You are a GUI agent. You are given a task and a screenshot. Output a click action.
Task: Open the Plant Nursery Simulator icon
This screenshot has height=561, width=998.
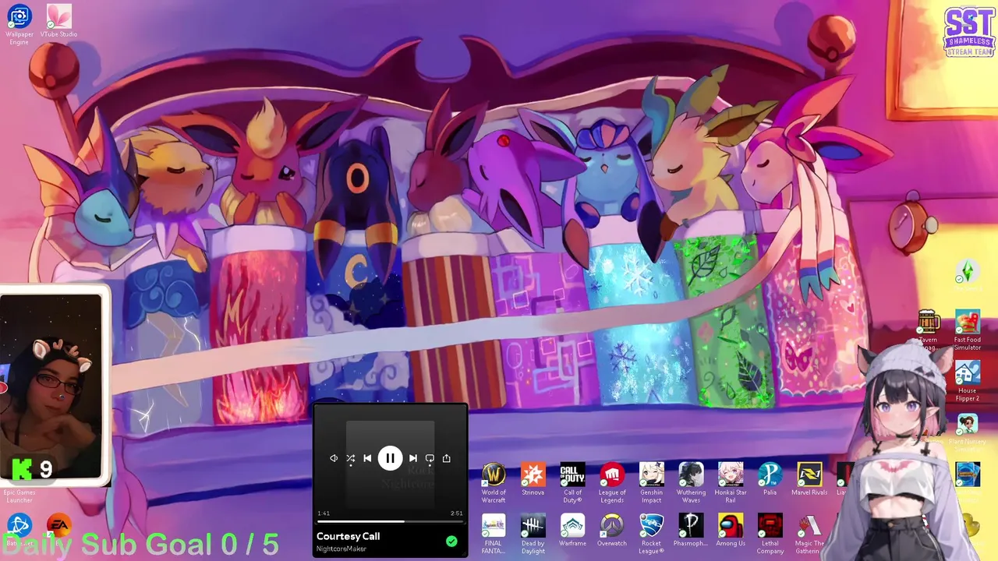coord(968,433)
